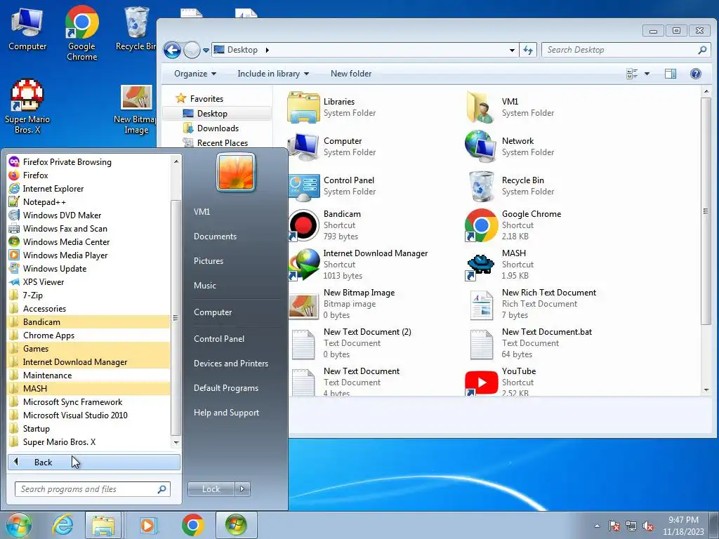719x539 pixels.
Task: Create a New folder in Explorer
Action: [x=351, y=73]
